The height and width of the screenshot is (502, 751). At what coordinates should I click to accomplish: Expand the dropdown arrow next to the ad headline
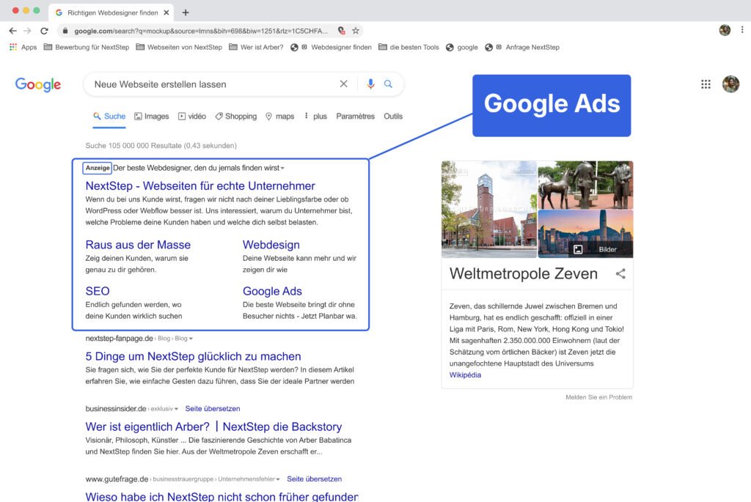[x=282, y=169]
